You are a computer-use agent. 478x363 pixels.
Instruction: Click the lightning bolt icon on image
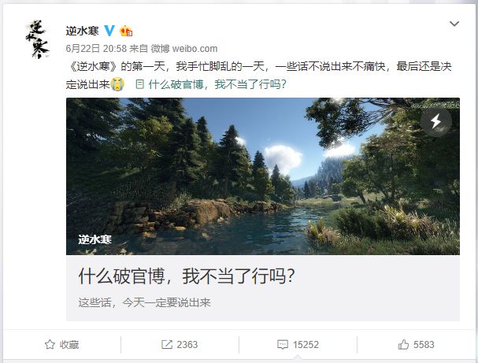[x=436, y=121]
